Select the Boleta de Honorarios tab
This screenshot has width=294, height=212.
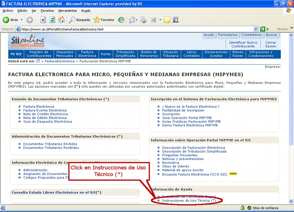[x=149, y=54]
